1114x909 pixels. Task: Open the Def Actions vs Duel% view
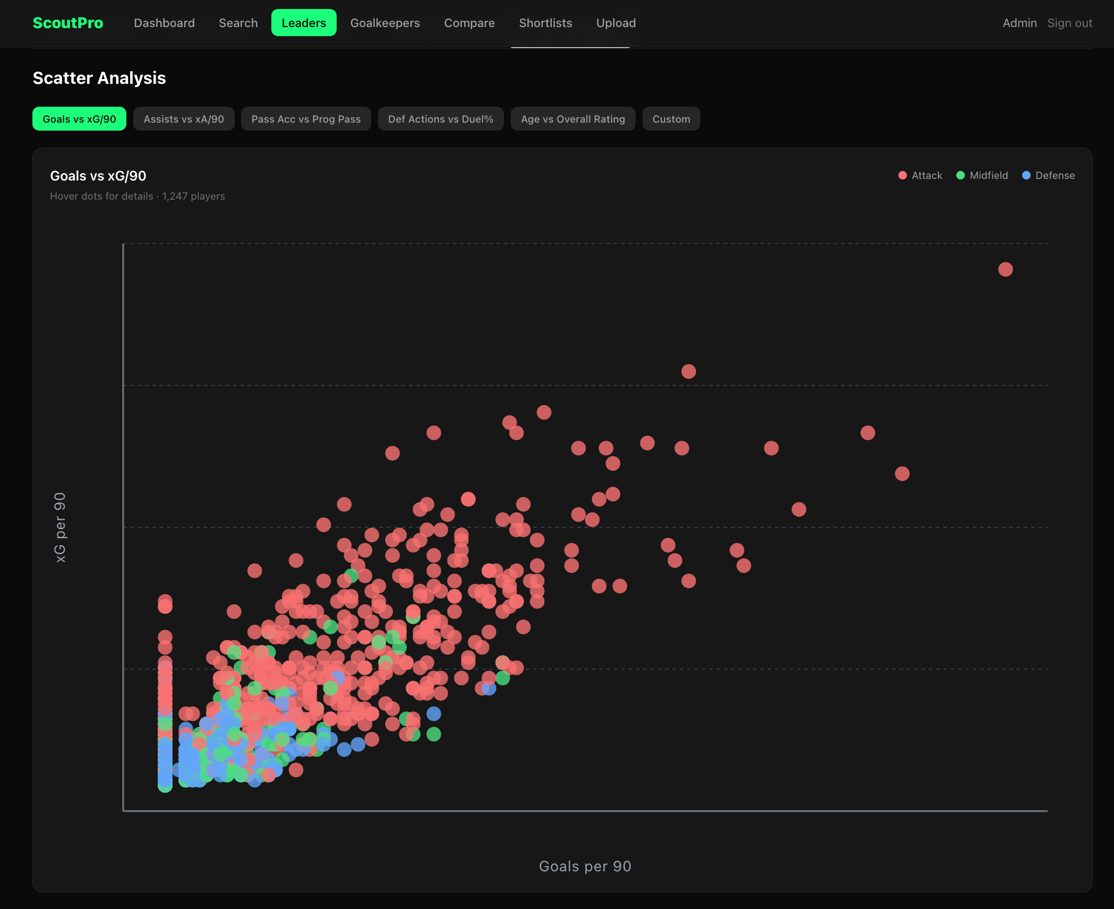[441, 118]
